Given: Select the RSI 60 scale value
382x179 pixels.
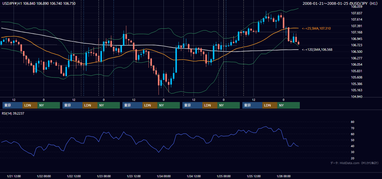Looking at the screenshot, I should point(352,134).
